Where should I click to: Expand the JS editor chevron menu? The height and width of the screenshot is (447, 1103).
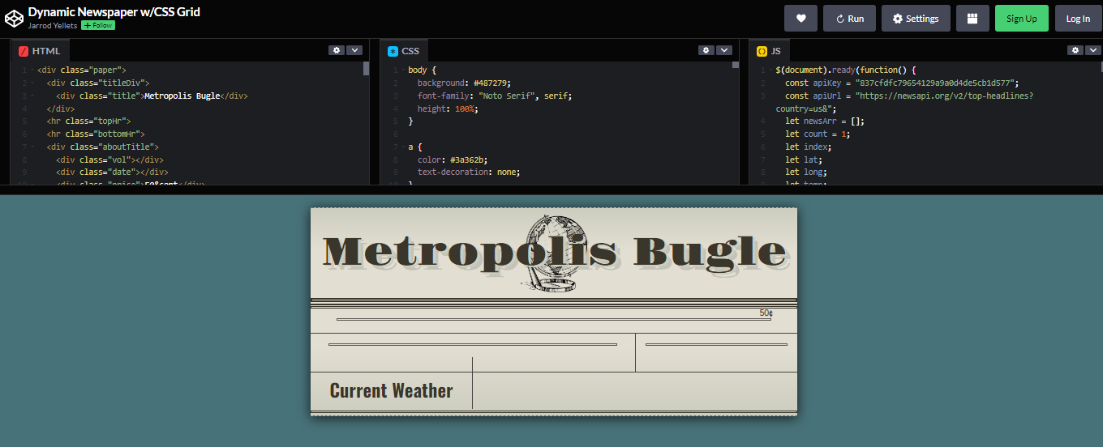[x=1093, y=50]
